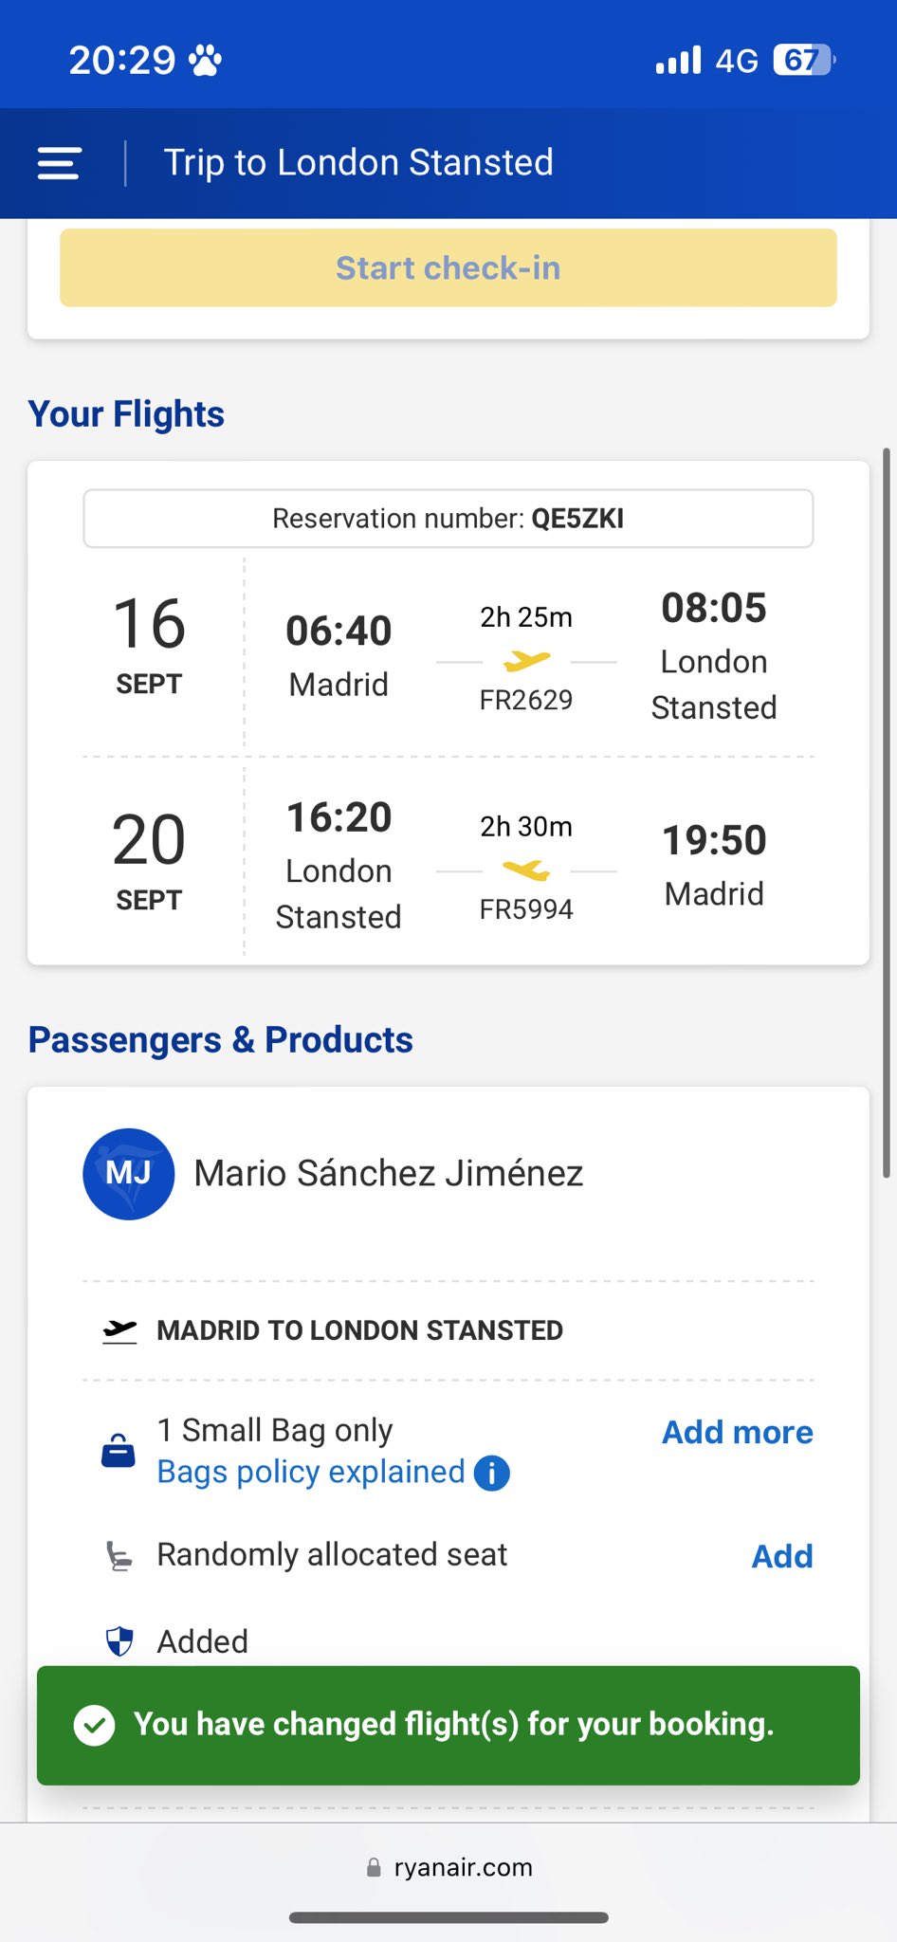
Task: Tap the departure plane icon beside route
Action: tap(120, 1331)
